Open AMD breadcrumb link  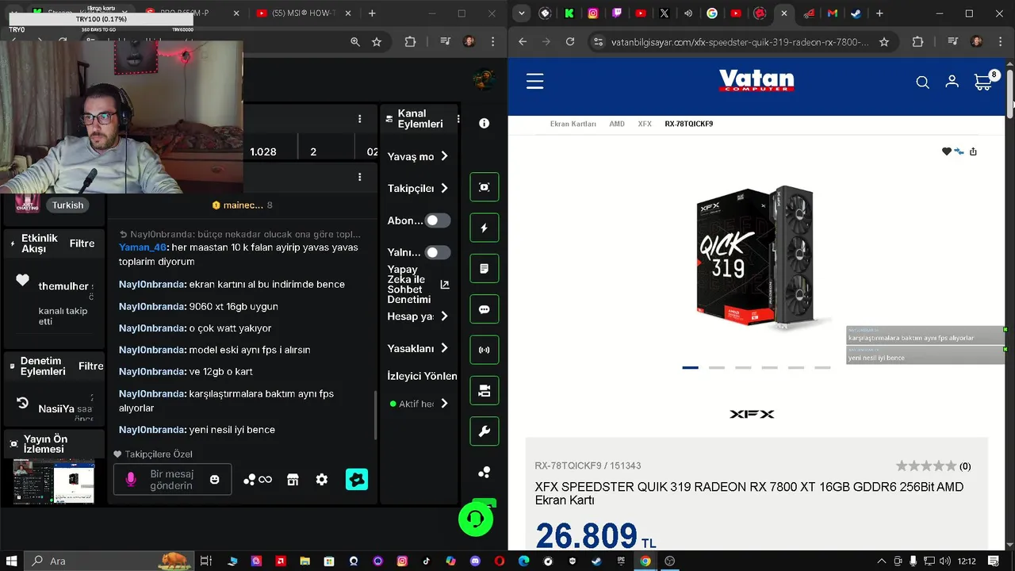tap(617, 124)
